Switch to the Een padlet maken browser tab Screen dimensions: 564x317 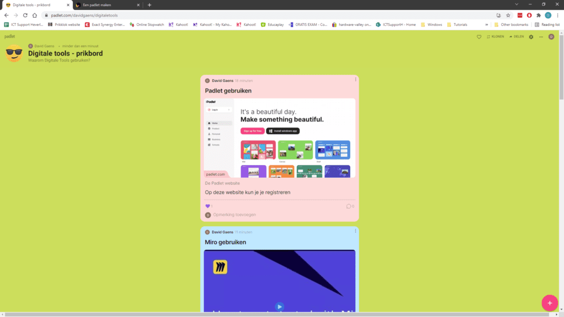(x=108, y=5)
